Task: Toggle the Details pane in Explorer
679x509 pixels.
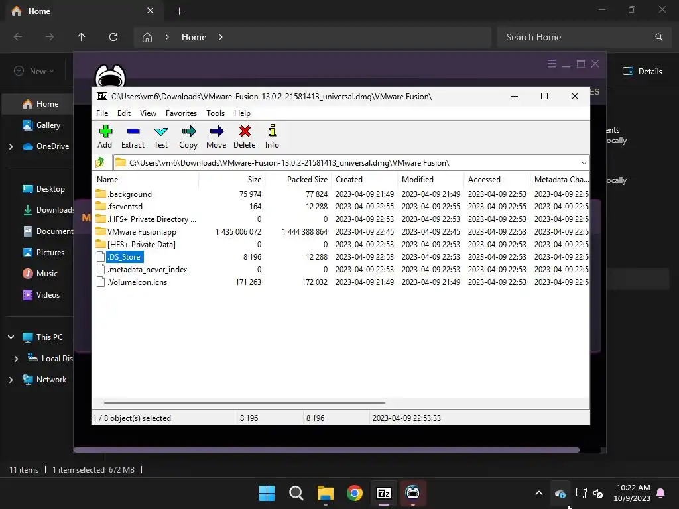Action: pos(642,72)
